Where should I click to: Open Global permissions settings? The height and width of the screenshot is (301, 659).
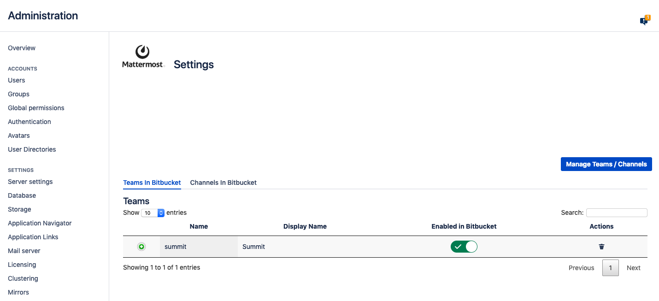[36, 108]
